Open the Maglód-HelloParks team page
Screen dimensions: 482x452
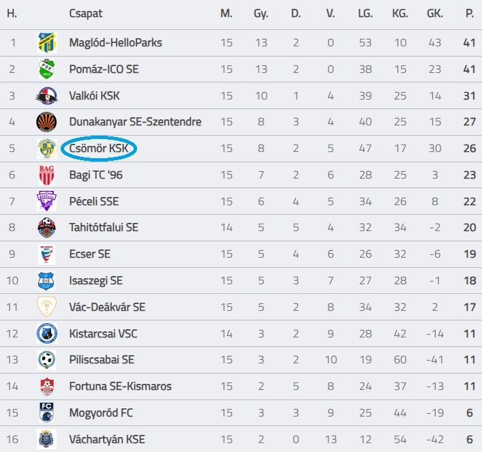point(115,43)
